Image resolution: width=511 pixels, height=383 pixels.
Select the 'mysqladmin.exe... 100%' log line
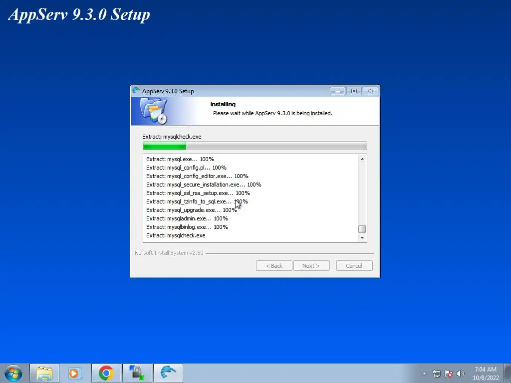(187, 218)
